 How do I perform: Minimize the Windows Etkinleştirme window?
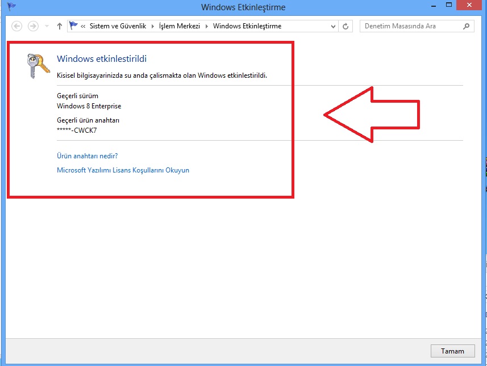434,5
